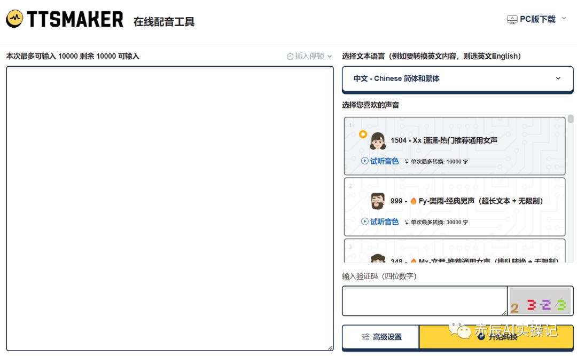The width and height of the screenshot is (577, 356).
Task: Click the 单次最多转换: 30000 字 label
Action: tap(436, 222)
